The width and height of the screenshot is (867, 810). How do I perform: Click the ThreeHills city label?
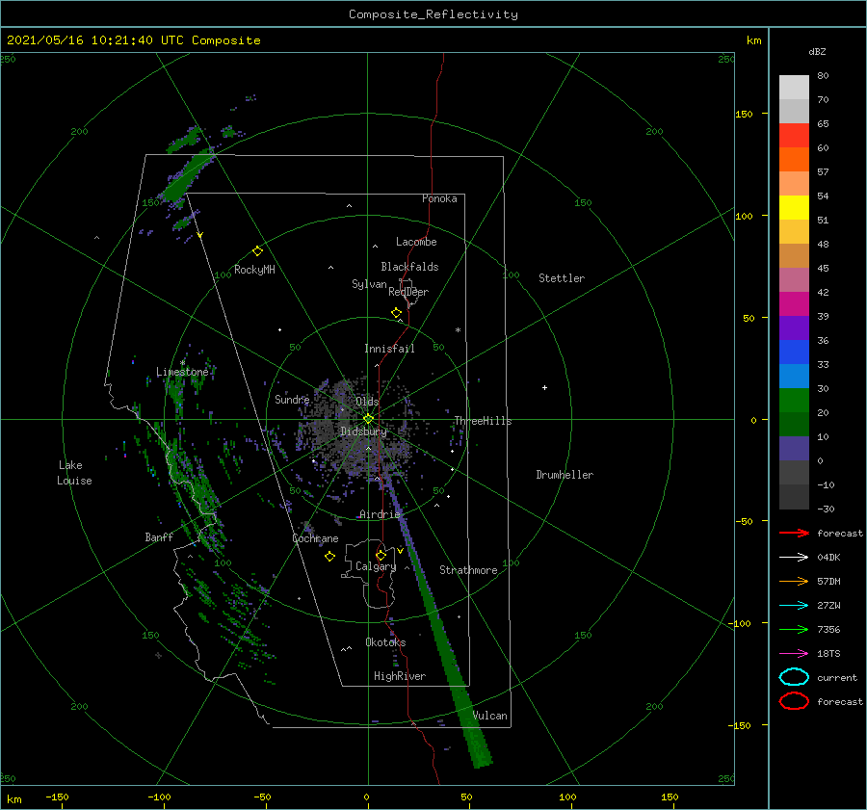[483, 421]
